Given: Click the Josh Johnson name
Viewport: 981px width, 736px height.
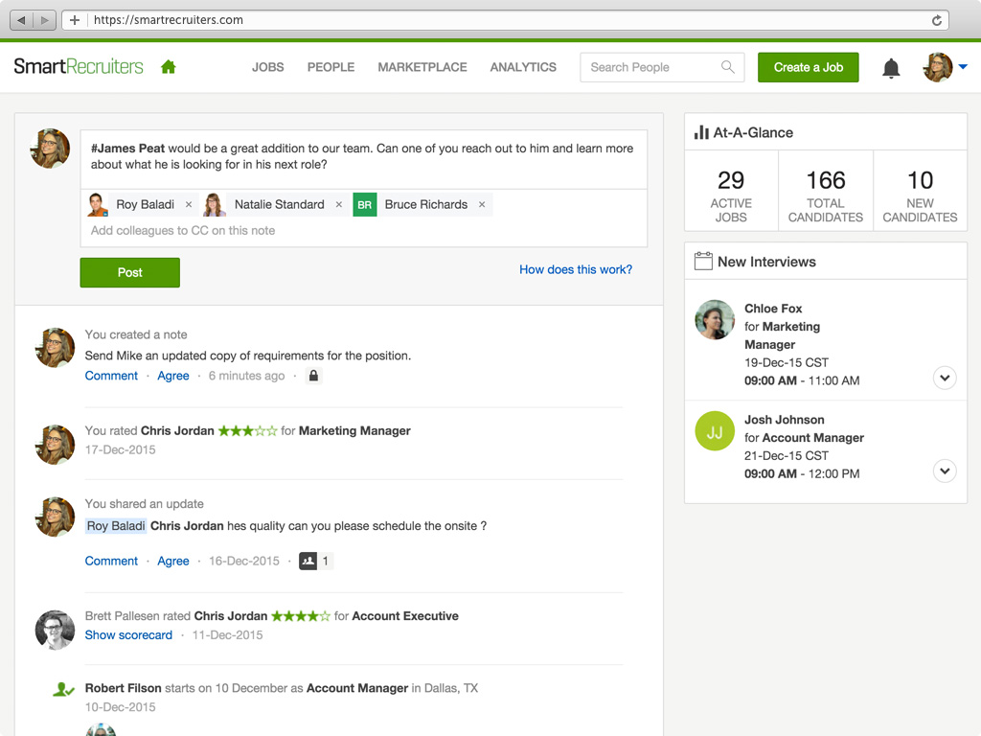Looking at the screenshot, I should pyautogui.click(x=785, y=420).
